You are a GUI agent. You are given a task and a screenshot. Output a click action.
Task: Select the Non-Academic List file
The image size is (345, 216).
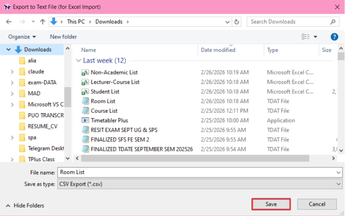click(114, 72)
